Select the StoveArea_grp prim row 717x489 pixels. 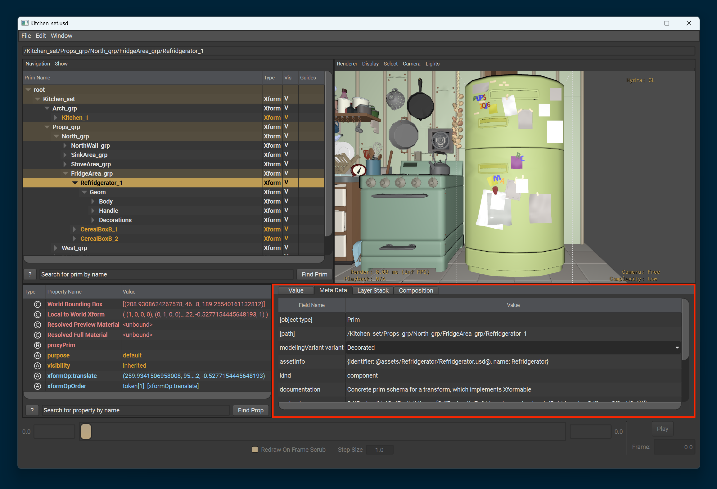click(x=174, y=164)
